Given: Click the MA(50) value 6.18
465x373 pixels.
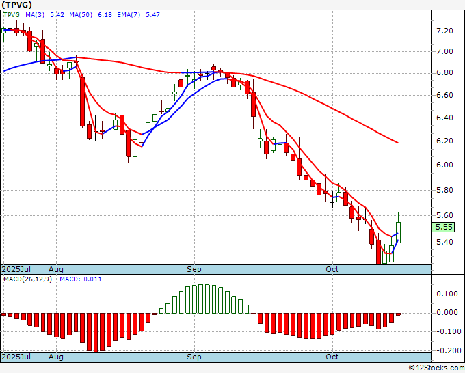Looking at the screenshot, I should (x=105, y=15).
